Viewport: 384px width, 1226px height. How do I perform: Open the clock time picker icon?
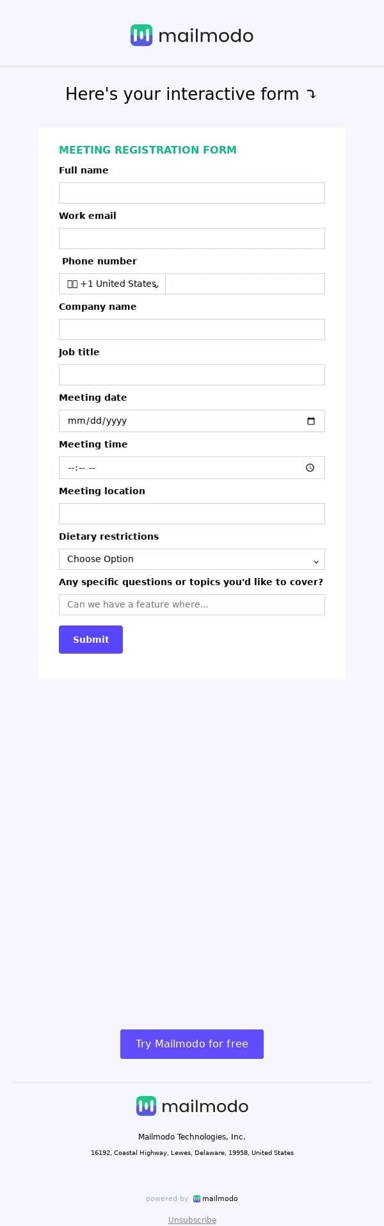[310, 468]
